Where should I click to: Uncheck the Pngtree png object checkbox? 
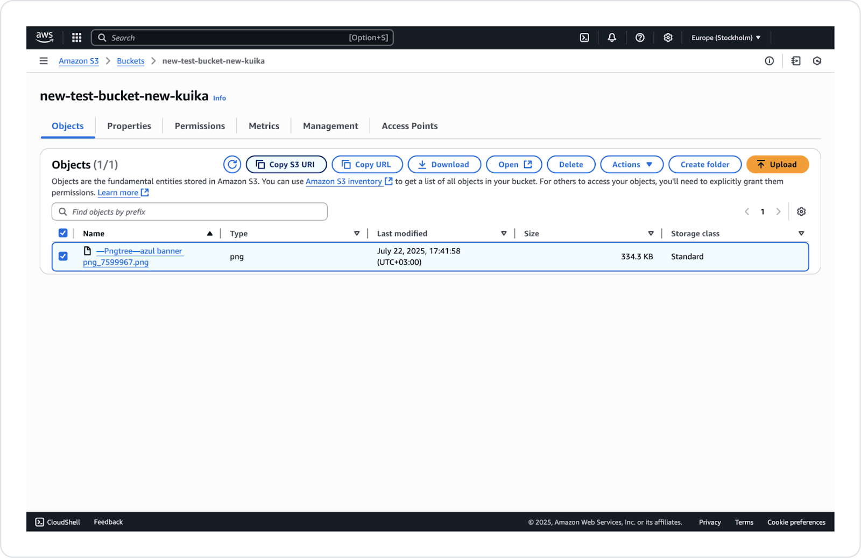[x=63, y=256]
